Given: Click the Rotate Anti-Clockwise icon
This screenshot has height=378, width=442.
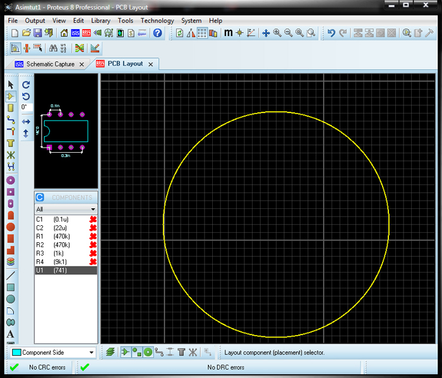Looking at the screenshot, I should [x=26, y=97].
